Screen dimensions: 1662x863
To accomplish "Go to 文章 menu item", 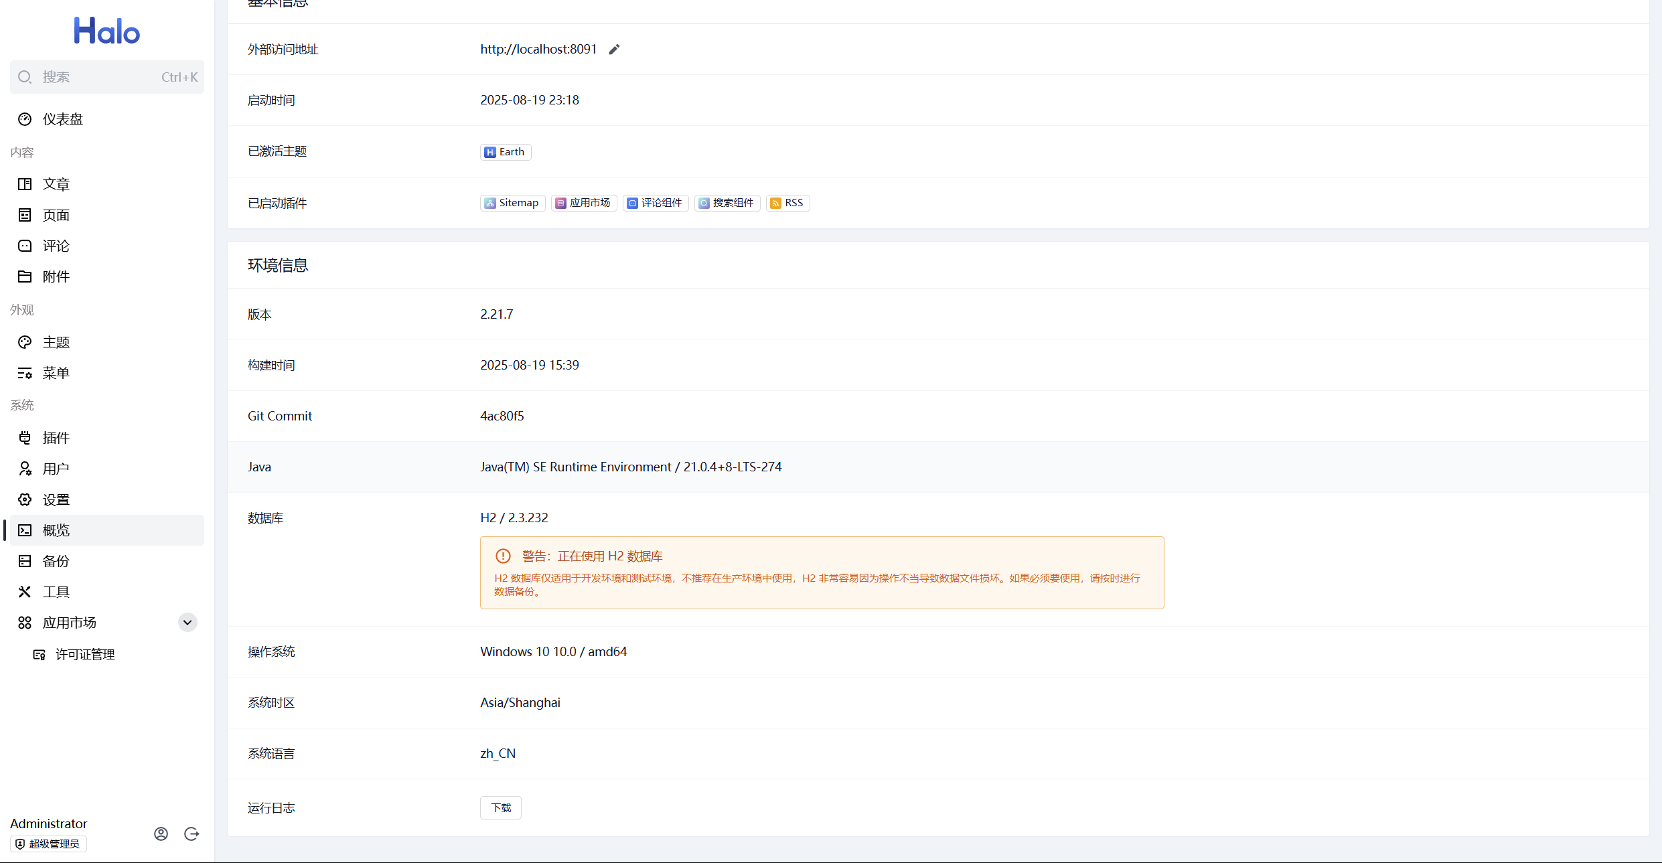I will 56,184.
